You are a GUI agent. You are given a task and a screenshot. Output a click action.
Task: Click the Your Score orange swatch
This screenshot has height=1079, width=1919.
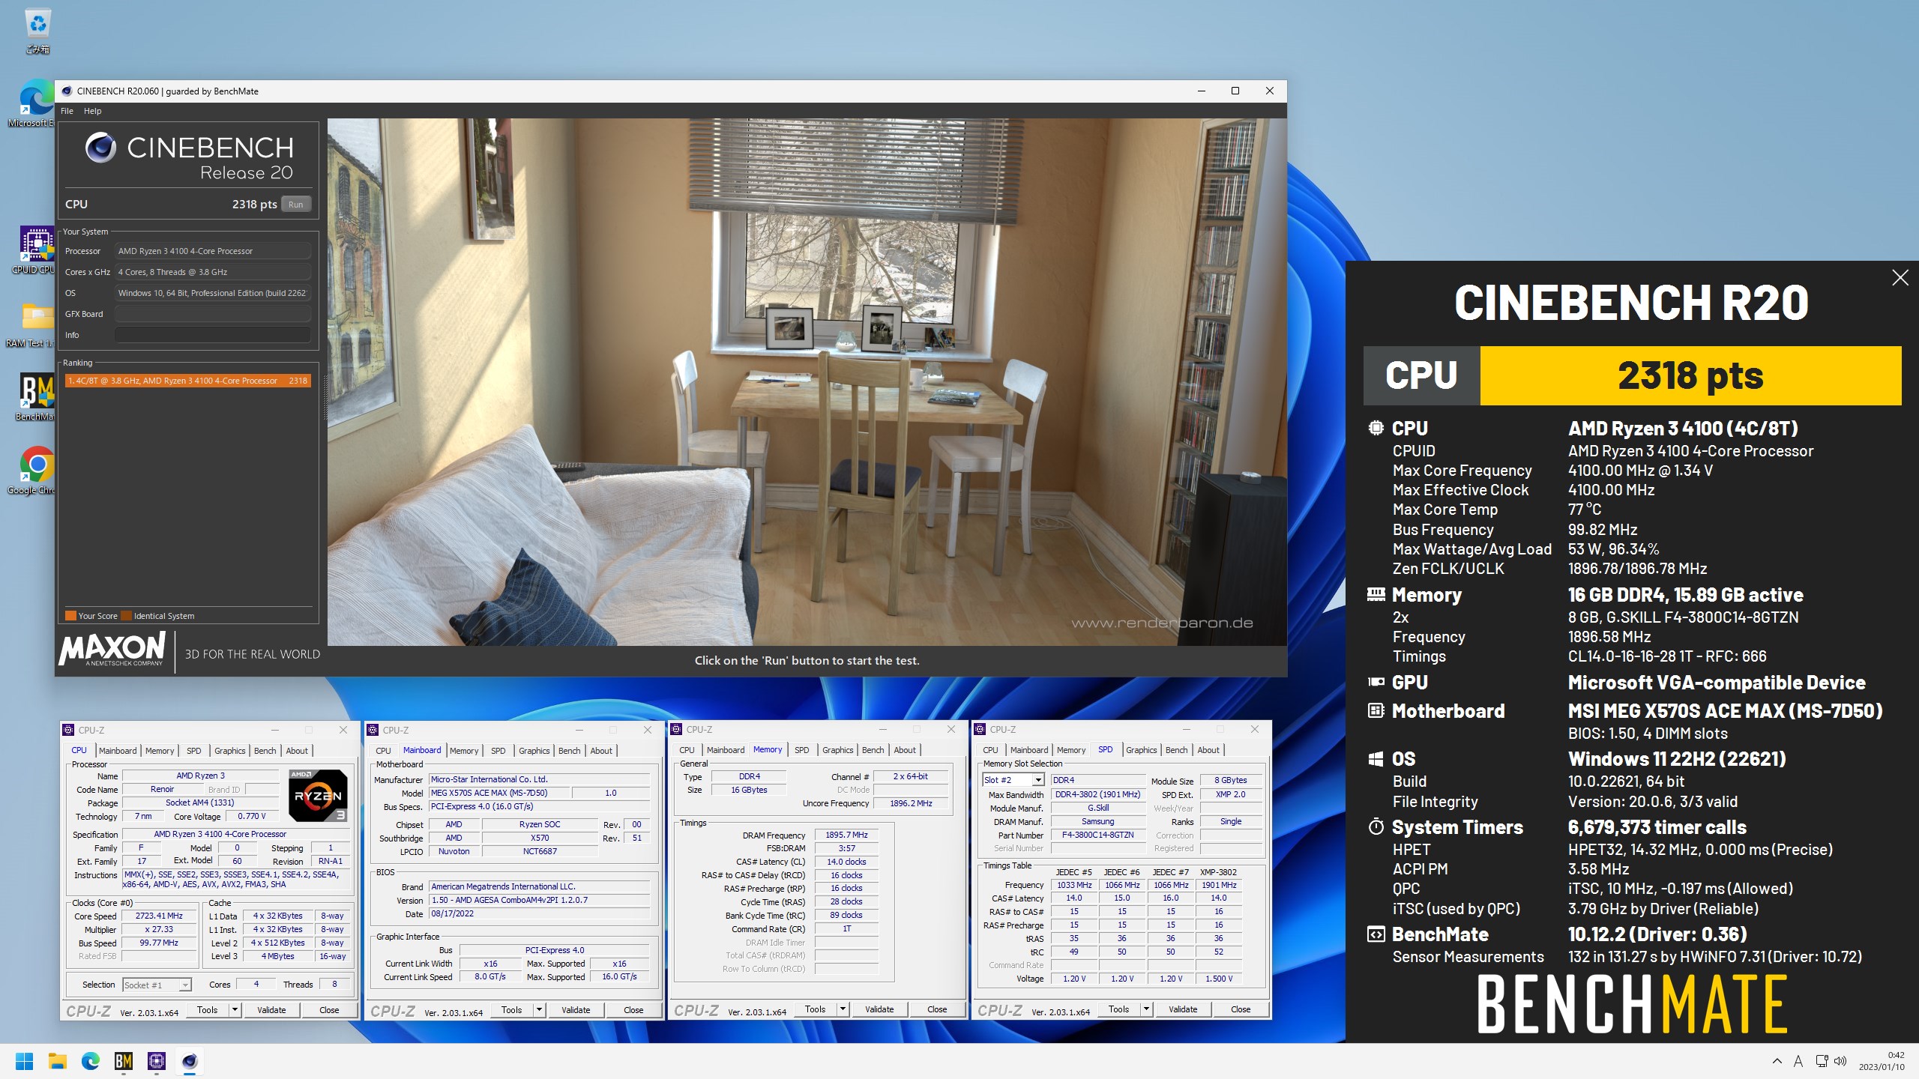point(70,616)
